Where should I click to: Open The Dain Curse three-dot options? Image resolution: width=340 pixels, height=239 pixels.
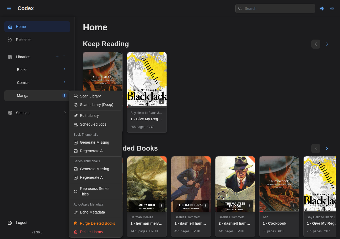pyautogui.click(x=205, y=206)
